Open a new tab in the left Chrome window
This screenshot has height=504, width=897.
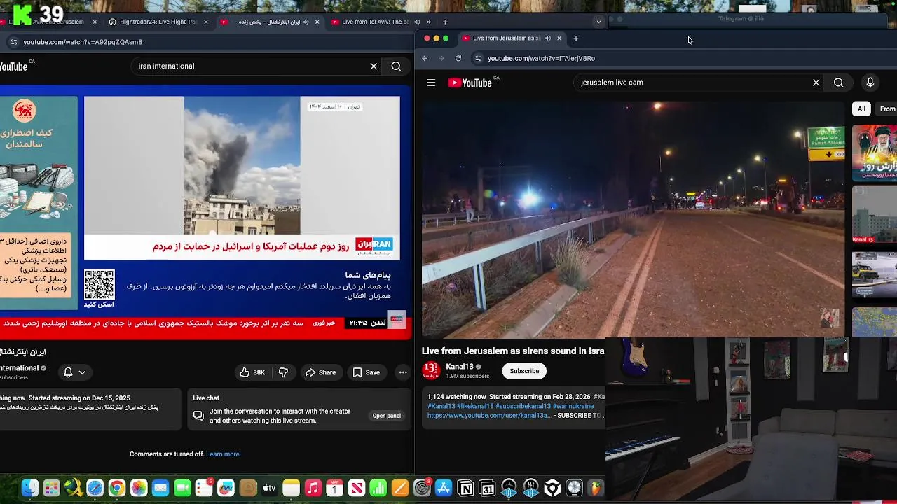(x=444, y=22)
